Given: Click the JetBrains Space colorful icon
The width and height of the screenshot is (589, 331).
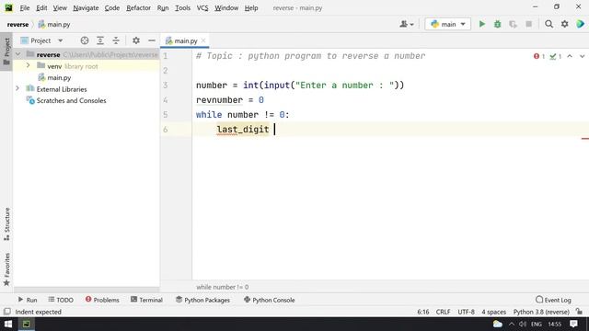Looking at the screenshot, I should coord(580,24).
